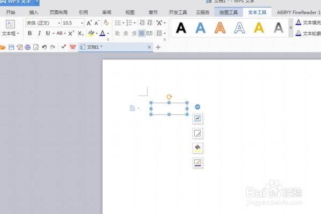Toggle underline formatting
The image size is (321, 214).
point(48,33)
